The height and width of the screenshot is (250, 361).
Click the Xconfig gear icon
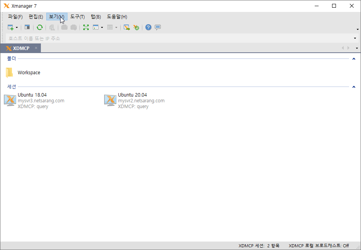coord(136,28)
